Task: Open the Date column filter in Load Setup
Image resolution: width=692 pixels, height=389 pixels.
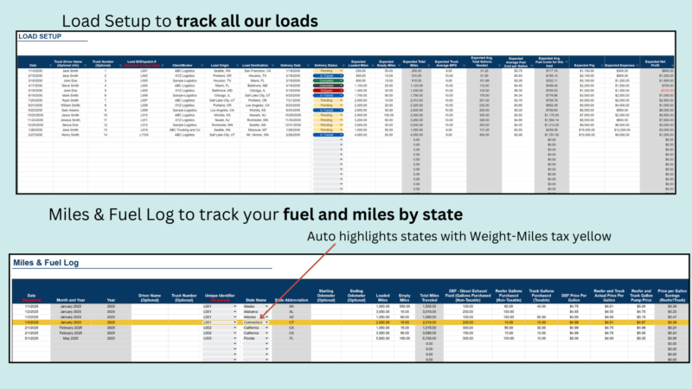Action: [x=50, y=66]
